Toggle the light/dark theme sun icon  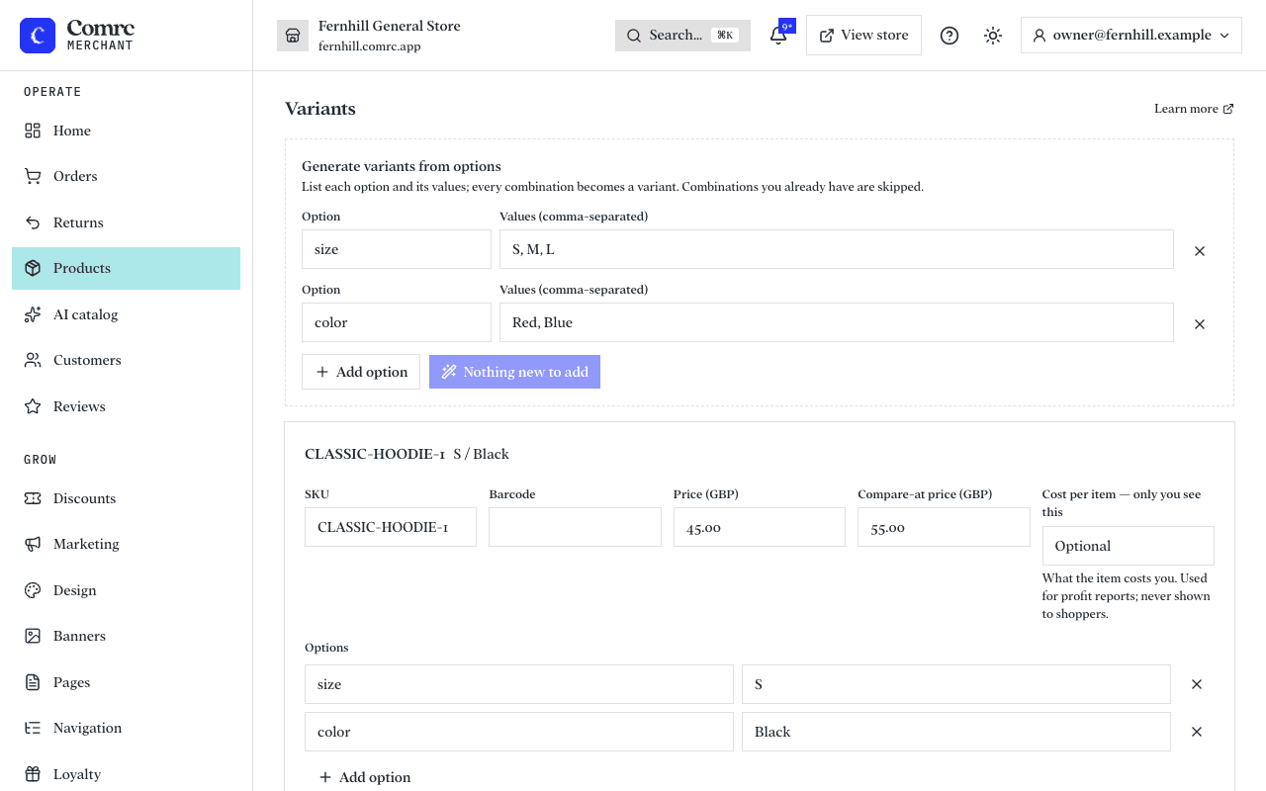pyautogui.click(x=993, y=36)
